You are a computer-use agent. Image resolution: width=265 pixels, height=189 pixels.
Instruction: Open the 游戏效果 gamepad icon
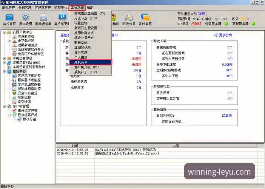point(129,17)
